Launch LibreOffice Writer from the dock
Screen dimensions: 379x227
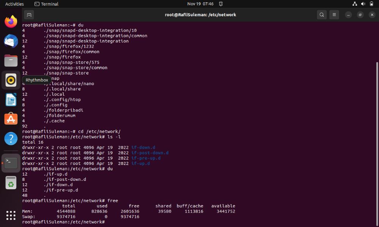pos(11,100)
